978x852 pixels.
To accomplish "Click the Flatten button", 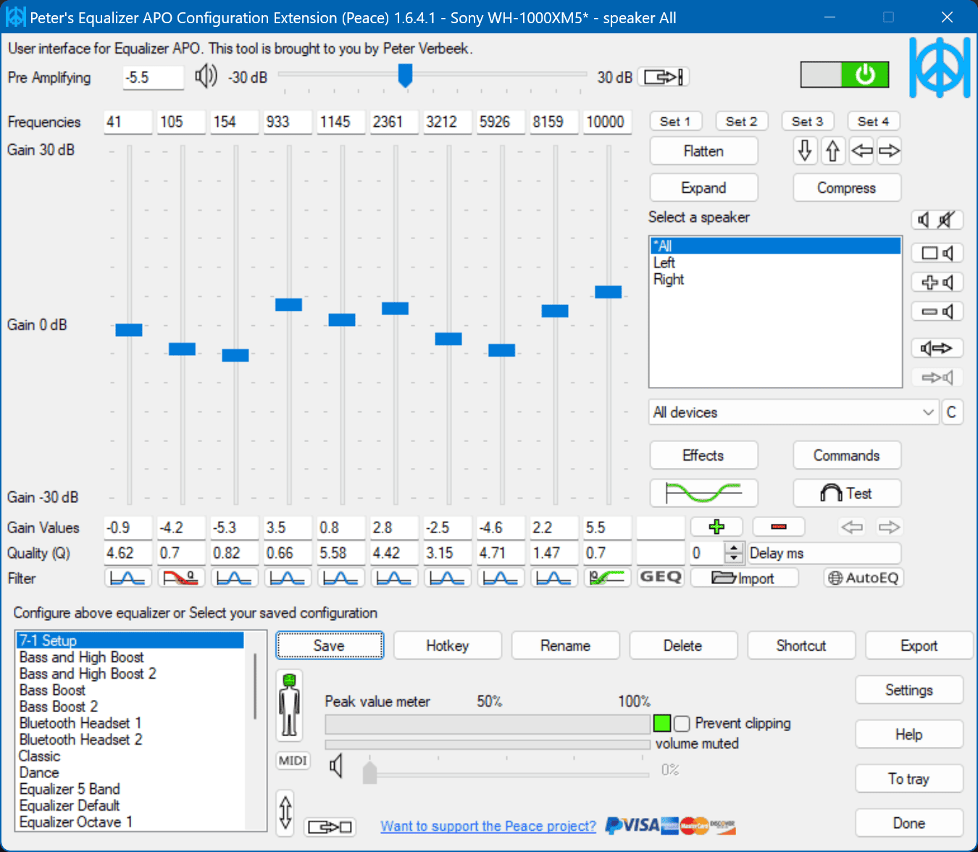I will [x=703, y=151].
